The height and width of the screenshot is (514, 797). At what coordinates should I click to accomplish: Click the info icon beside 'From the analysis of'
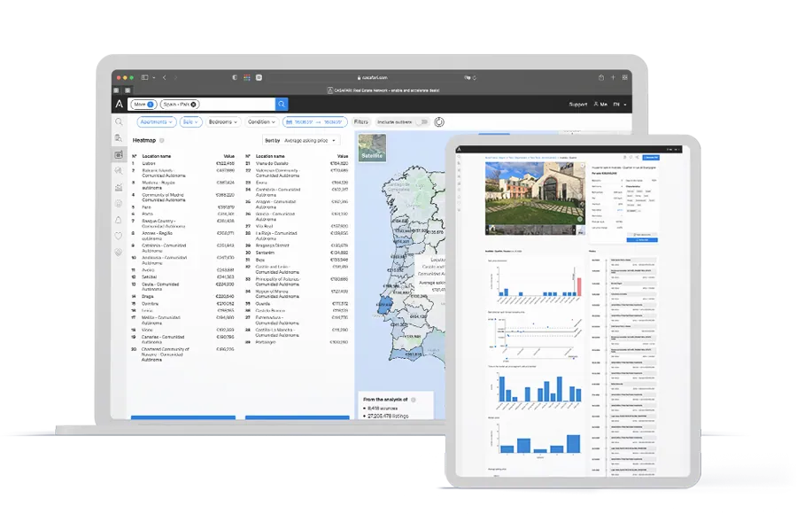point(414,400)
